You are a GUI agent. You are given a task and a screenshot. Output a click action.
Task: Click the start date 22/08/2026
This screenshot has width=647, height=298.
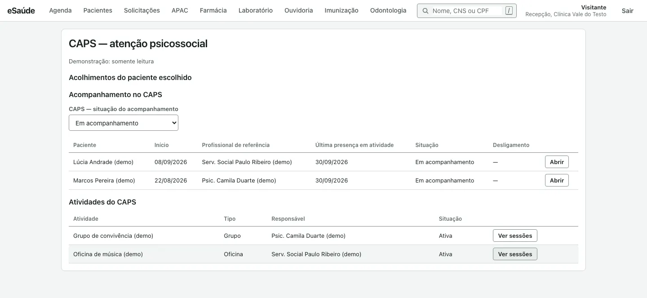coord(171,180)
